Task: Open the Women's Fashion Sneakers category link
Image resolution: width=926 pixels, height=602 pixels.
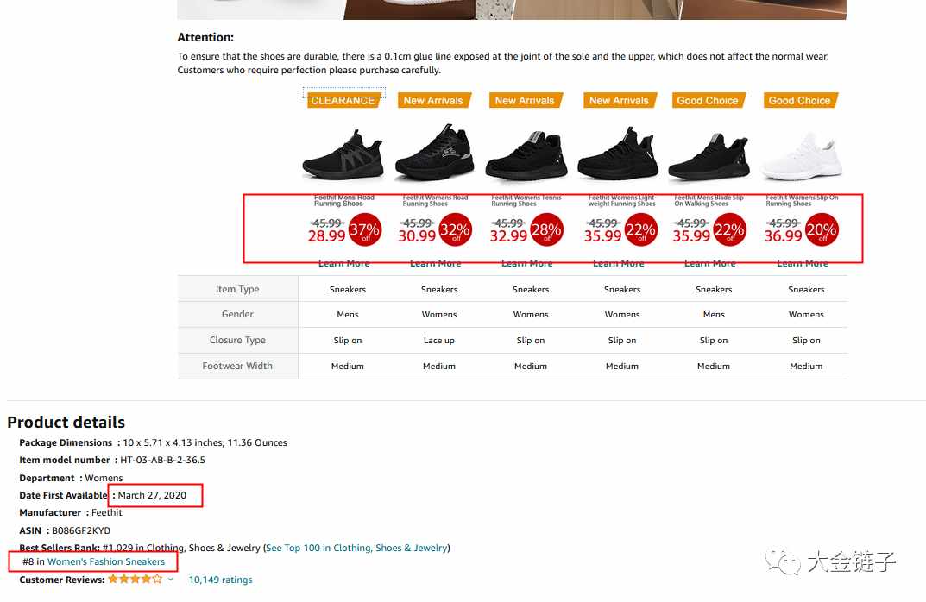Action: pyautogui.click(x=106, y=561)
